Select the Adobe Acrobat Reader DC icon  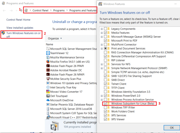coord(48,70)
